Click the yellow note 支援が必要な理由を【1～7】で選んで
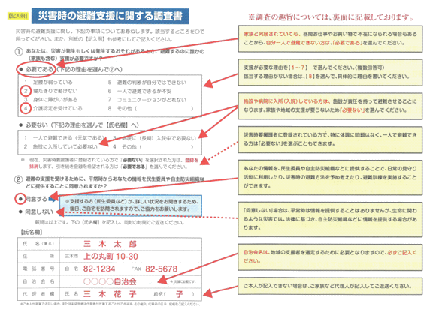439x310 pixels. (330, 72)
